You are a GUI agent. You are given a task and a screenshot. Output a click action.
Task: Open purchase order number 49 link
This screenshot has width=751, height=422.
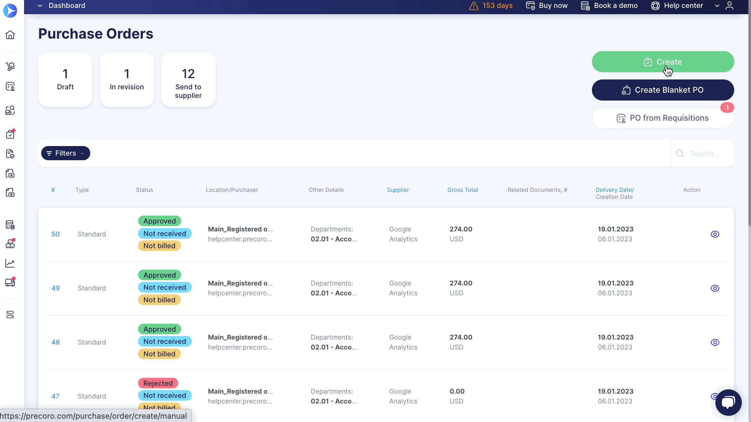click(x=55, y=288)
